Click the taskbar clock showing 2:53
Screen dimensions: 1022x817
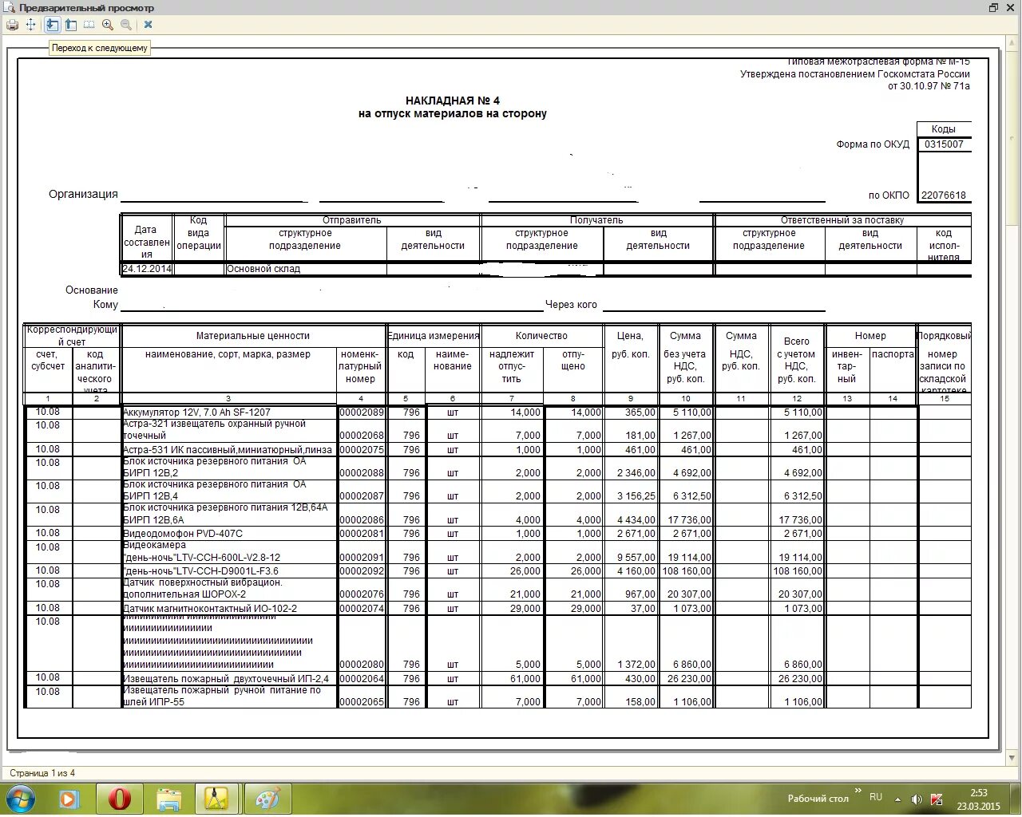click(978, 799)
